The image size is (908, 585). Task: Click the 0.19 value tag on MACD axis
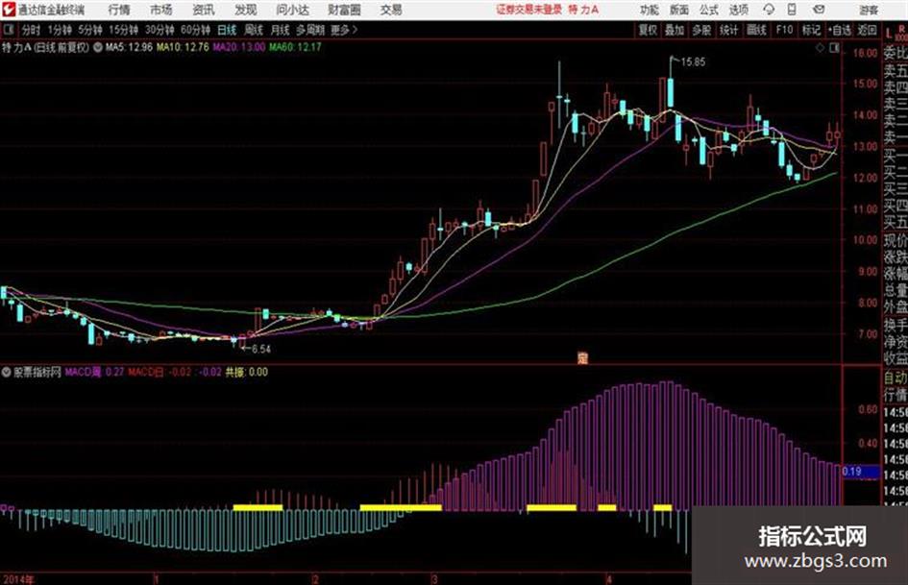point(860,472)
